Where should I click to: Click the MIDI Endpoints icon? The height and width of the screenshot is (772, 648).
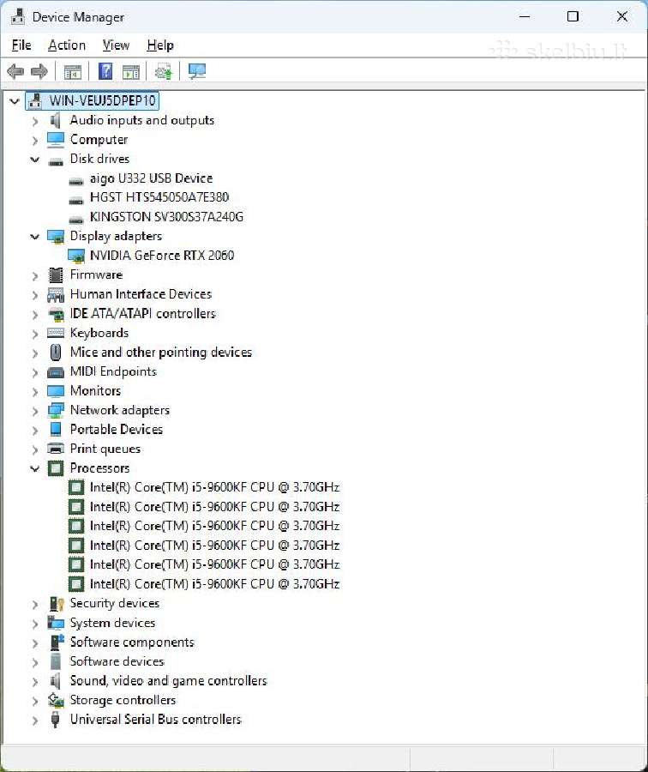[x=56, y=371]
